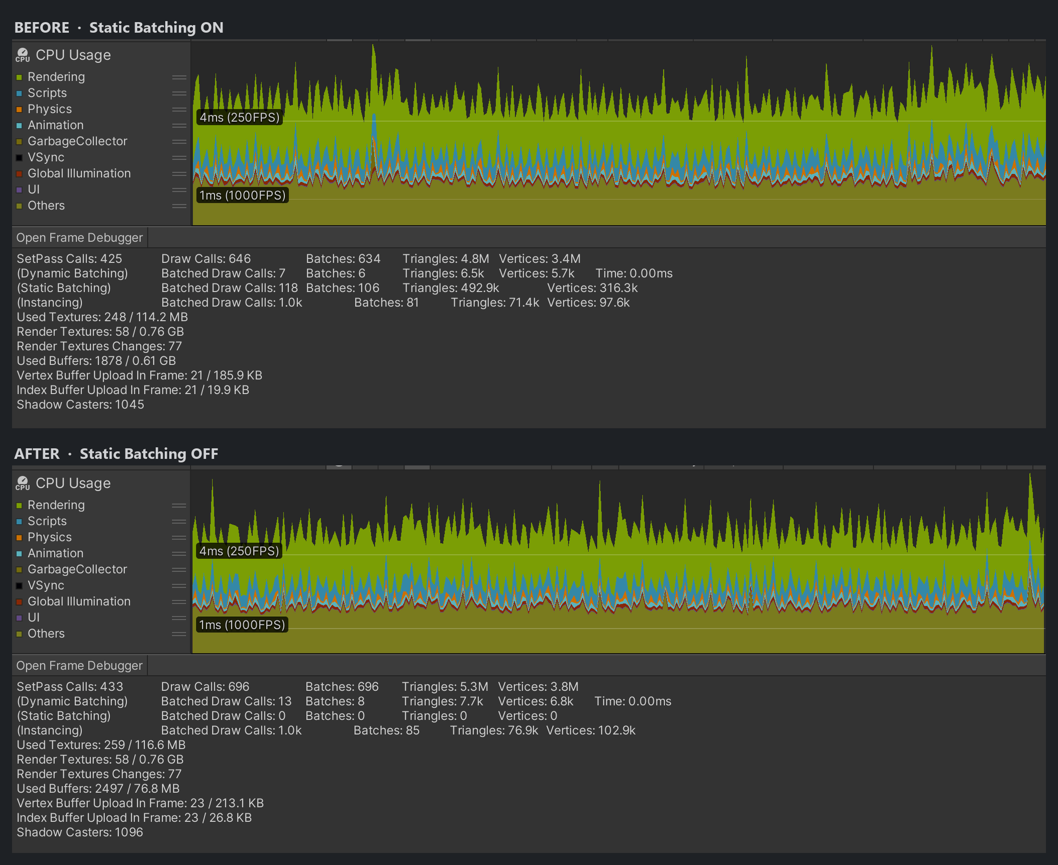
Task: Click 'Draw Calls: 646' statistic
Action: (206, 259)
